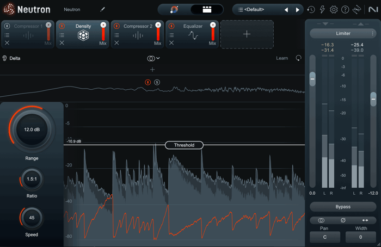The width and height of the screenshot is (381, 247).
Task: Edit the instance name with the pencil icon
Action: coord(102,9)
